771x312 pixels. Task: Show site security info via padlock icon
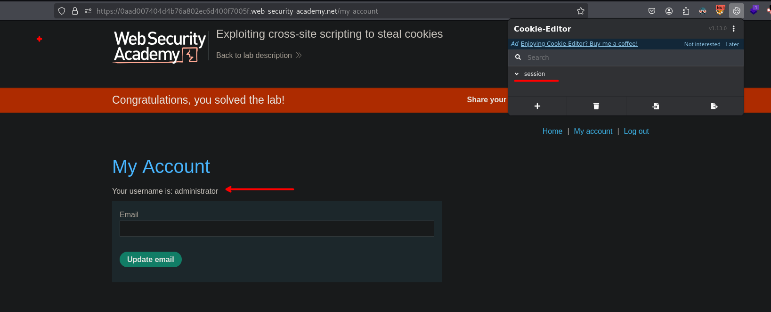click(75, 11)
